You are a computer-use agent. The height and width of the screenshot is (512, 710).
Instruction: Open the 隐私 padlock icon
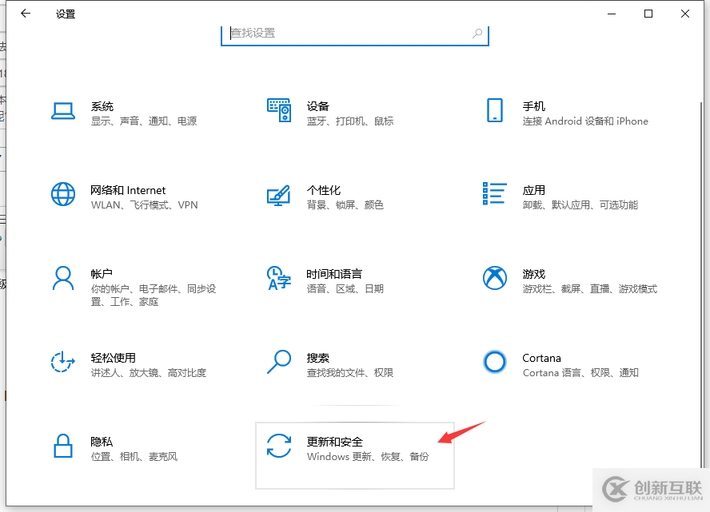[x=63, y=446]
